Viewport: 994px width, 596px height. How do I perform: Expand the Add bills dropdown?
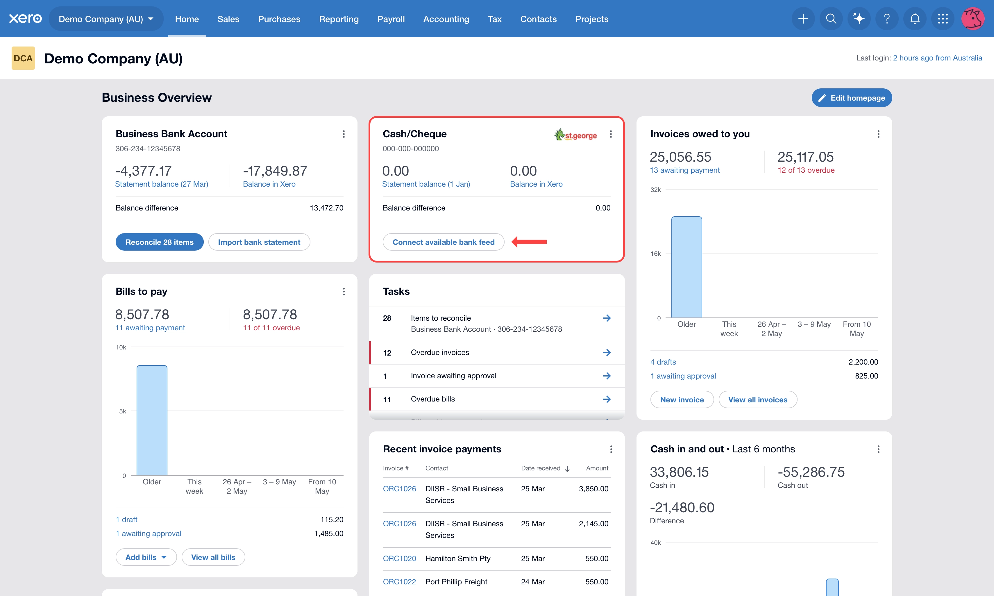point(146,557)
